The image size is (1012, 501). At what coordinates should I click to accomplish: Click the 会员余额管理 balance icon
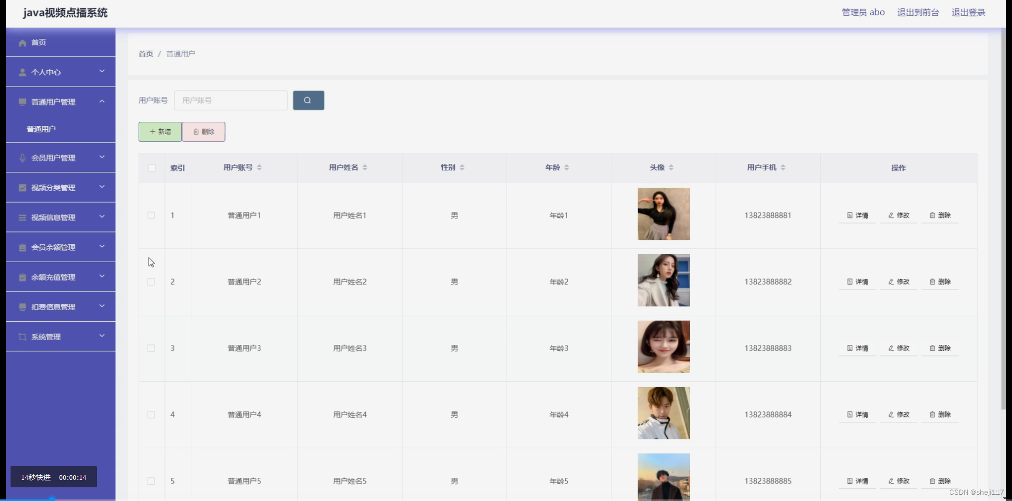pyautogui.click(x=22, y=247)
